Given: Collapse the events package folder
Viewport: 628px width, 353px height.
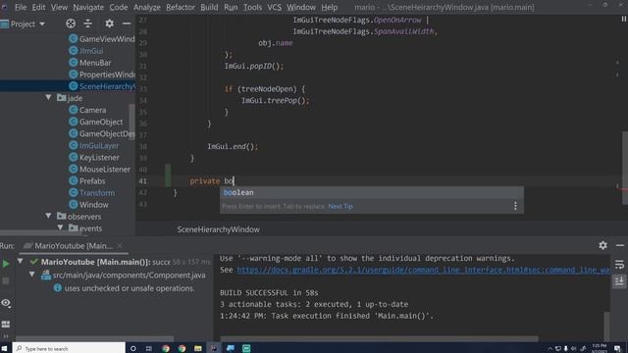Looking at the screenshot, I should tap(60, 227).
